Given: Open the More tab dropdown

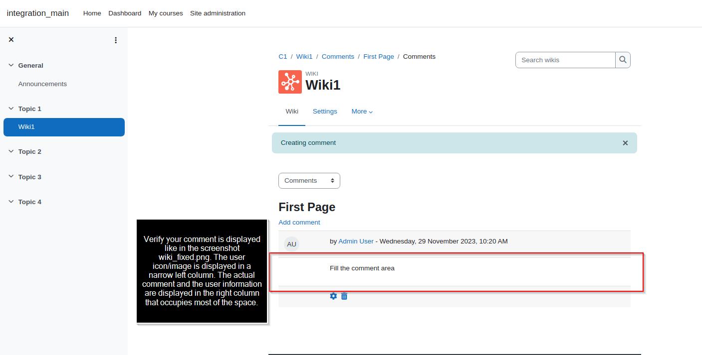Looking at the screenshot, I should [362, 112].
